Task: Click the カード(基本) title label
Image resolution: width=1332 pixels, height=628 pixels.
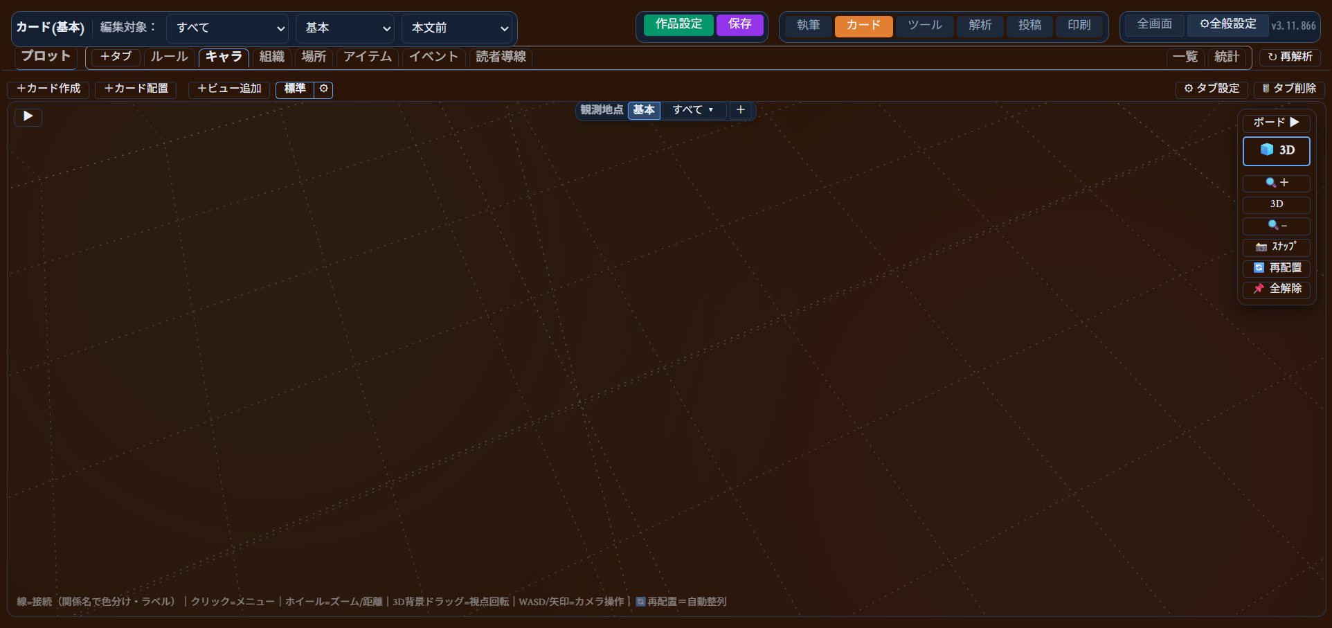Action: [x=50, y=28]
